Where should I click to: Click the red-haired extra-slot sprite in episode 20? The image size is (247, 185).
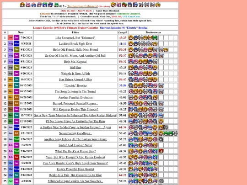pos(161,151)
